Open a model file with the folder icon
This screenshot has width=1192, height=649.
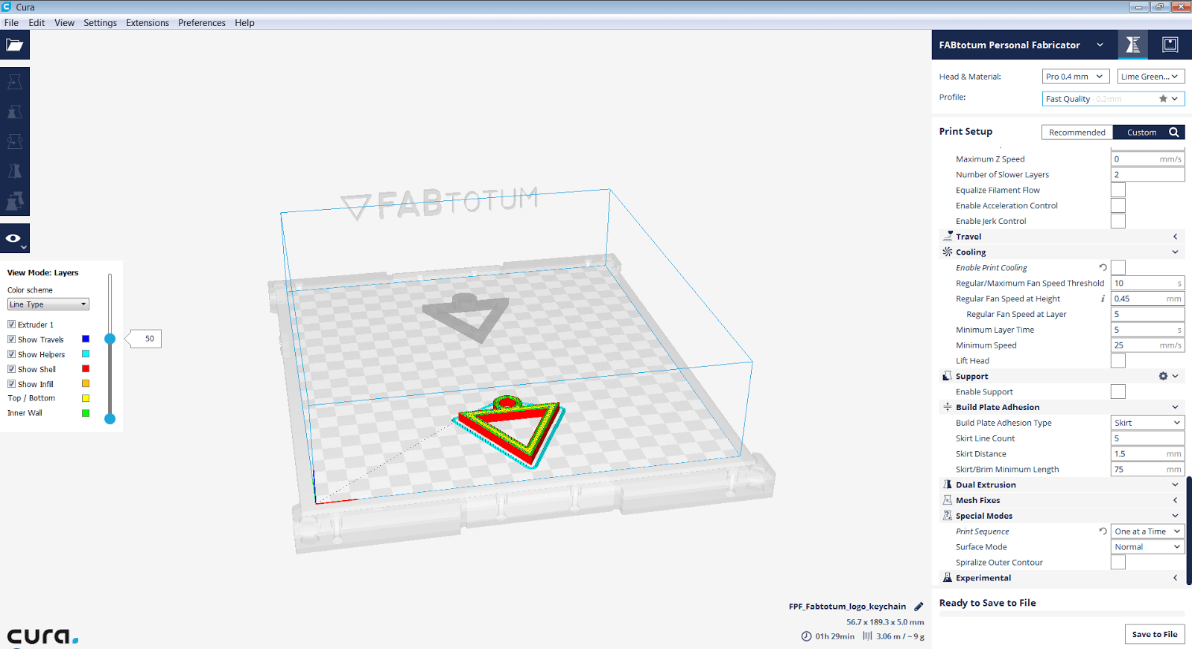[x=15, y=45]
